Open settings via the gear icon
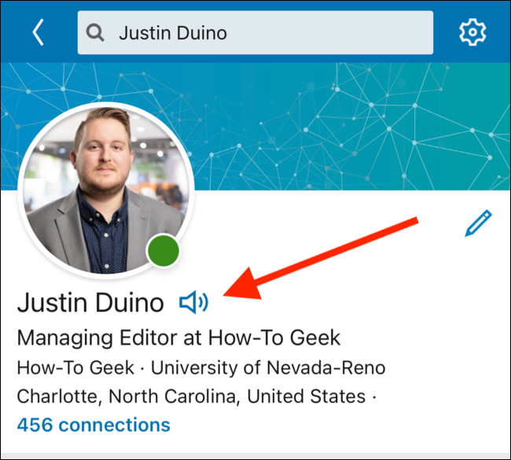 coord(472,32)
